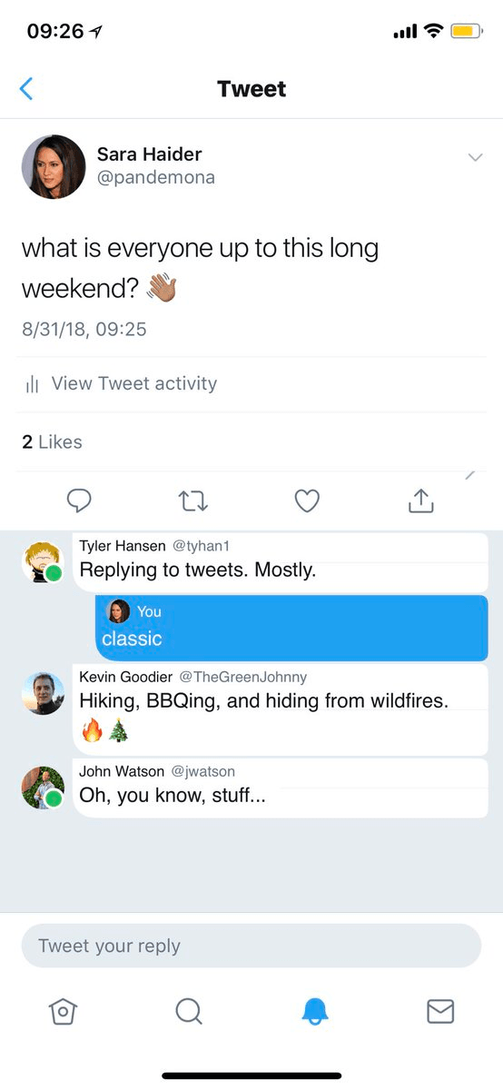The width and height of the screenshot is (503, 1090).
Task: Select the blue "classic" reply bubble
Action: coord(291,628)
